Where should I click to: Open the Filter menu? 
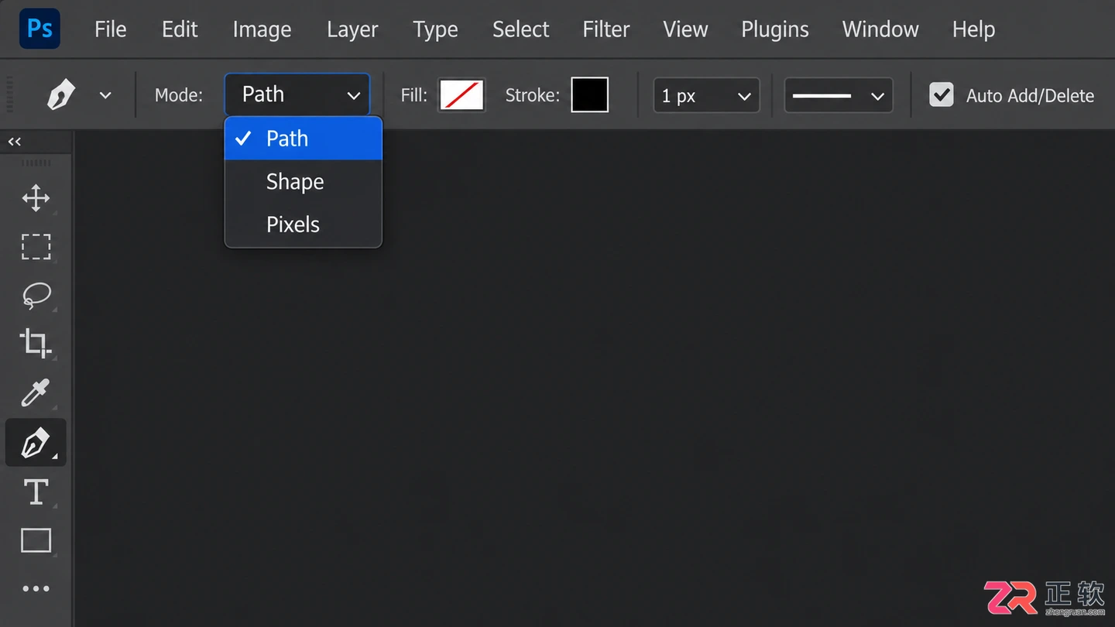coord(606,29)
